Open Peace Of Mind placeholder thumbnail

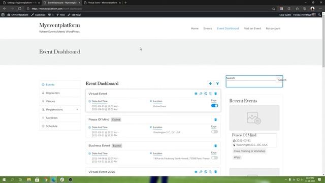(x=254, y=118)
